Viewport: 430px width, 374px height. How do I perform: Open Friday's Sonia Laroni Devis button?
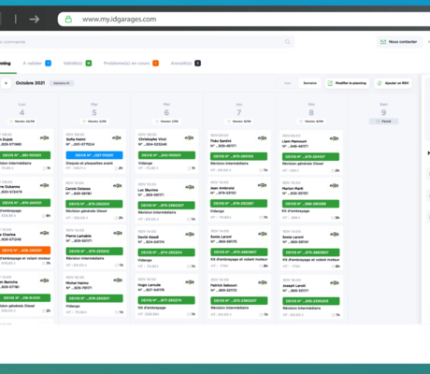click(x=311, y=252)
